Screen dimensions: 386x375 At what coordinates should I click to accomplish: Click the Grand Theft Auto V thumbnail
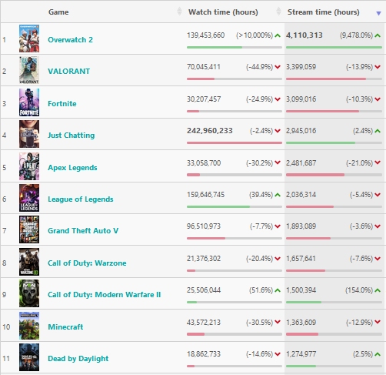click(29, 229)
